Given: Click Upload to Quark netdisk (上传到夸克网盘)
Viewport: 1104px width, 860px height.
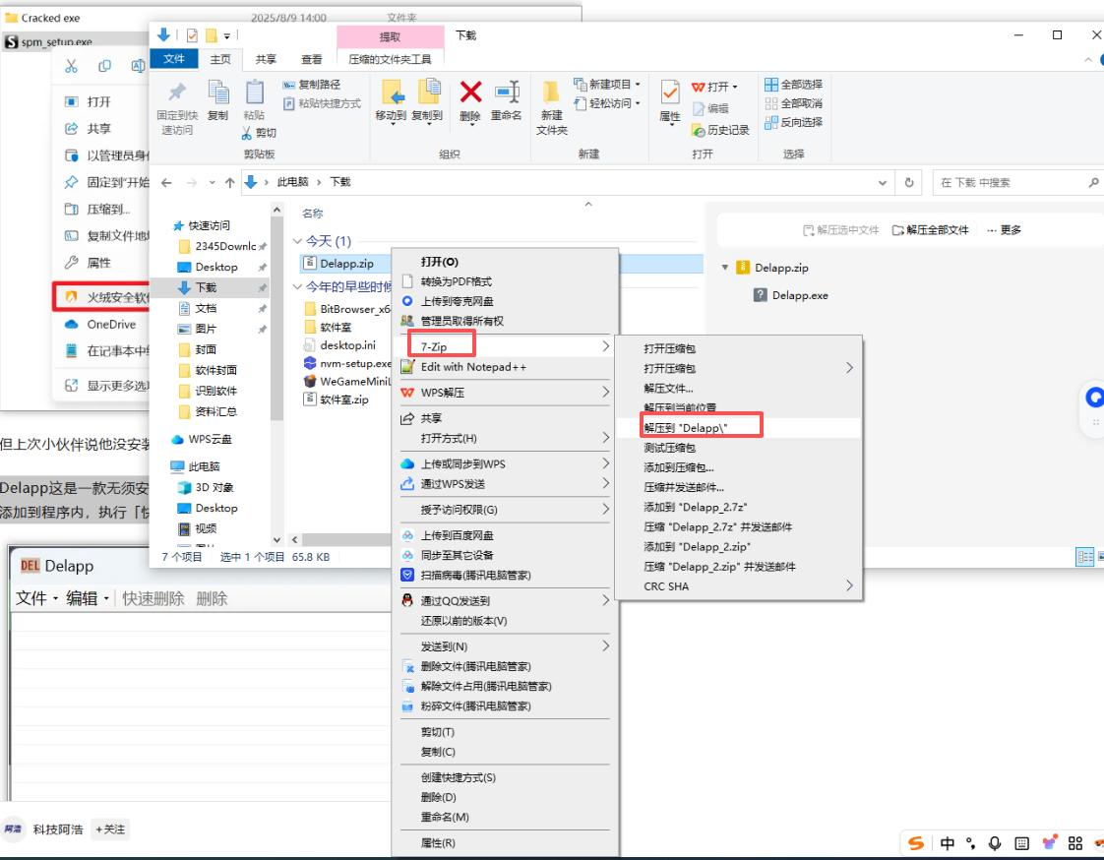Looking at the screenshot, I should [457, 301].
